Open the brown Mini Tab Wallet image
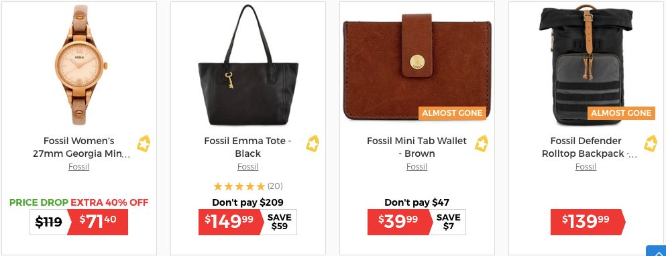666x256 pixels. tap(417, 67)
